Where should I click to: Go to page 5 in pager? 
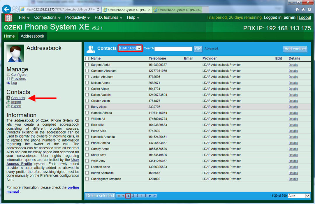[x=146, y=196]
